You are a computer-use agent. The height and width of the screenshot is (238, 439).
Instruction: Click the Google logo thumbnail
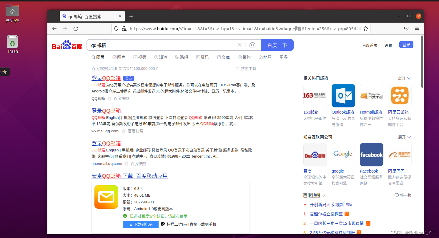coord(343,155)
